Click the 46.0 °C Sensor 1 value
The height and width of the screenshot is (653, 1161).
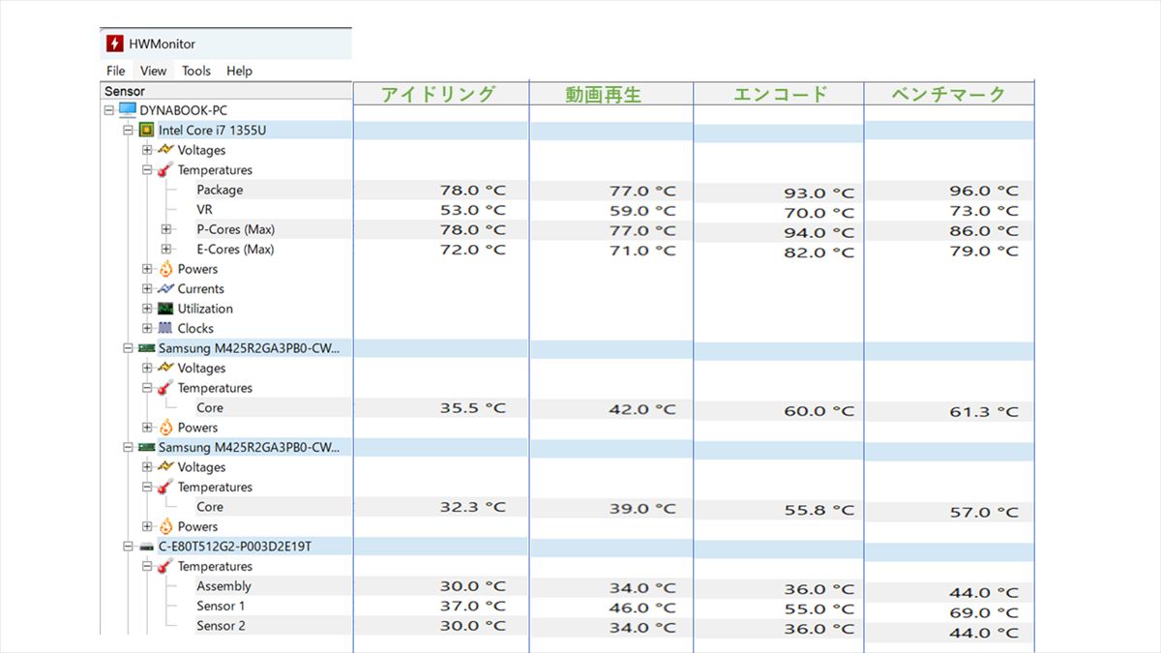tap(642, 608)
